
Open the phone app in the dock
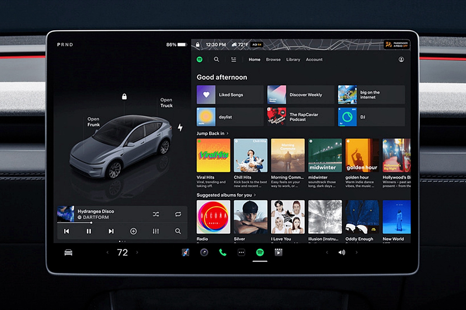pos(223,253)
